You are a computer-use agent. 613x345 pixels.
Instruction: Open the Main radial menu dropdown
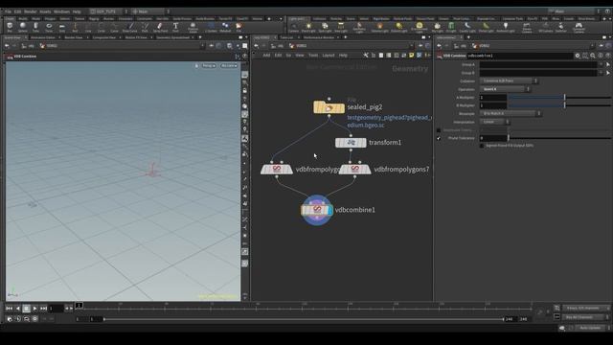pyautogui.click(x=151, y=11)
